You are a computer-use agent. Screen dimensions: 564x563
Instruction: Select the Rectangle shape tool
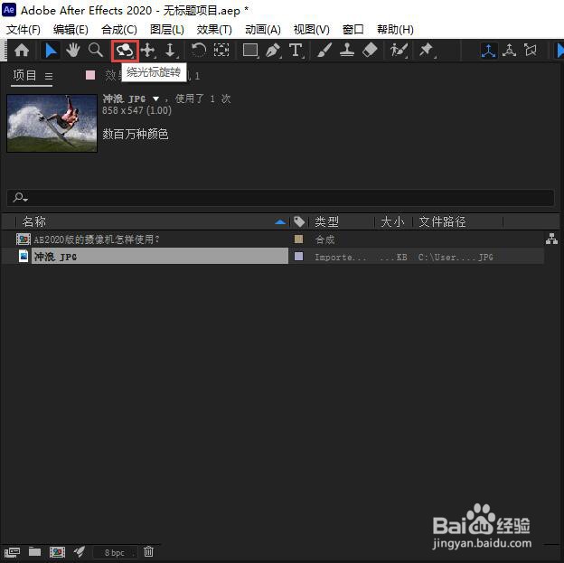(250, 51)
